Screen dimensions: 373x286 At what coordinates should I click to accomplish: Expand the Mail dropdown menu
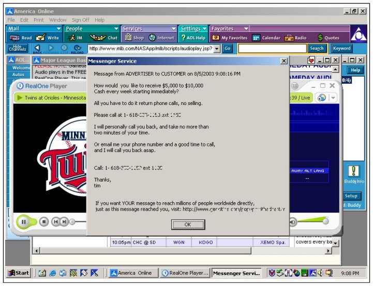click(x=58, y=29)
